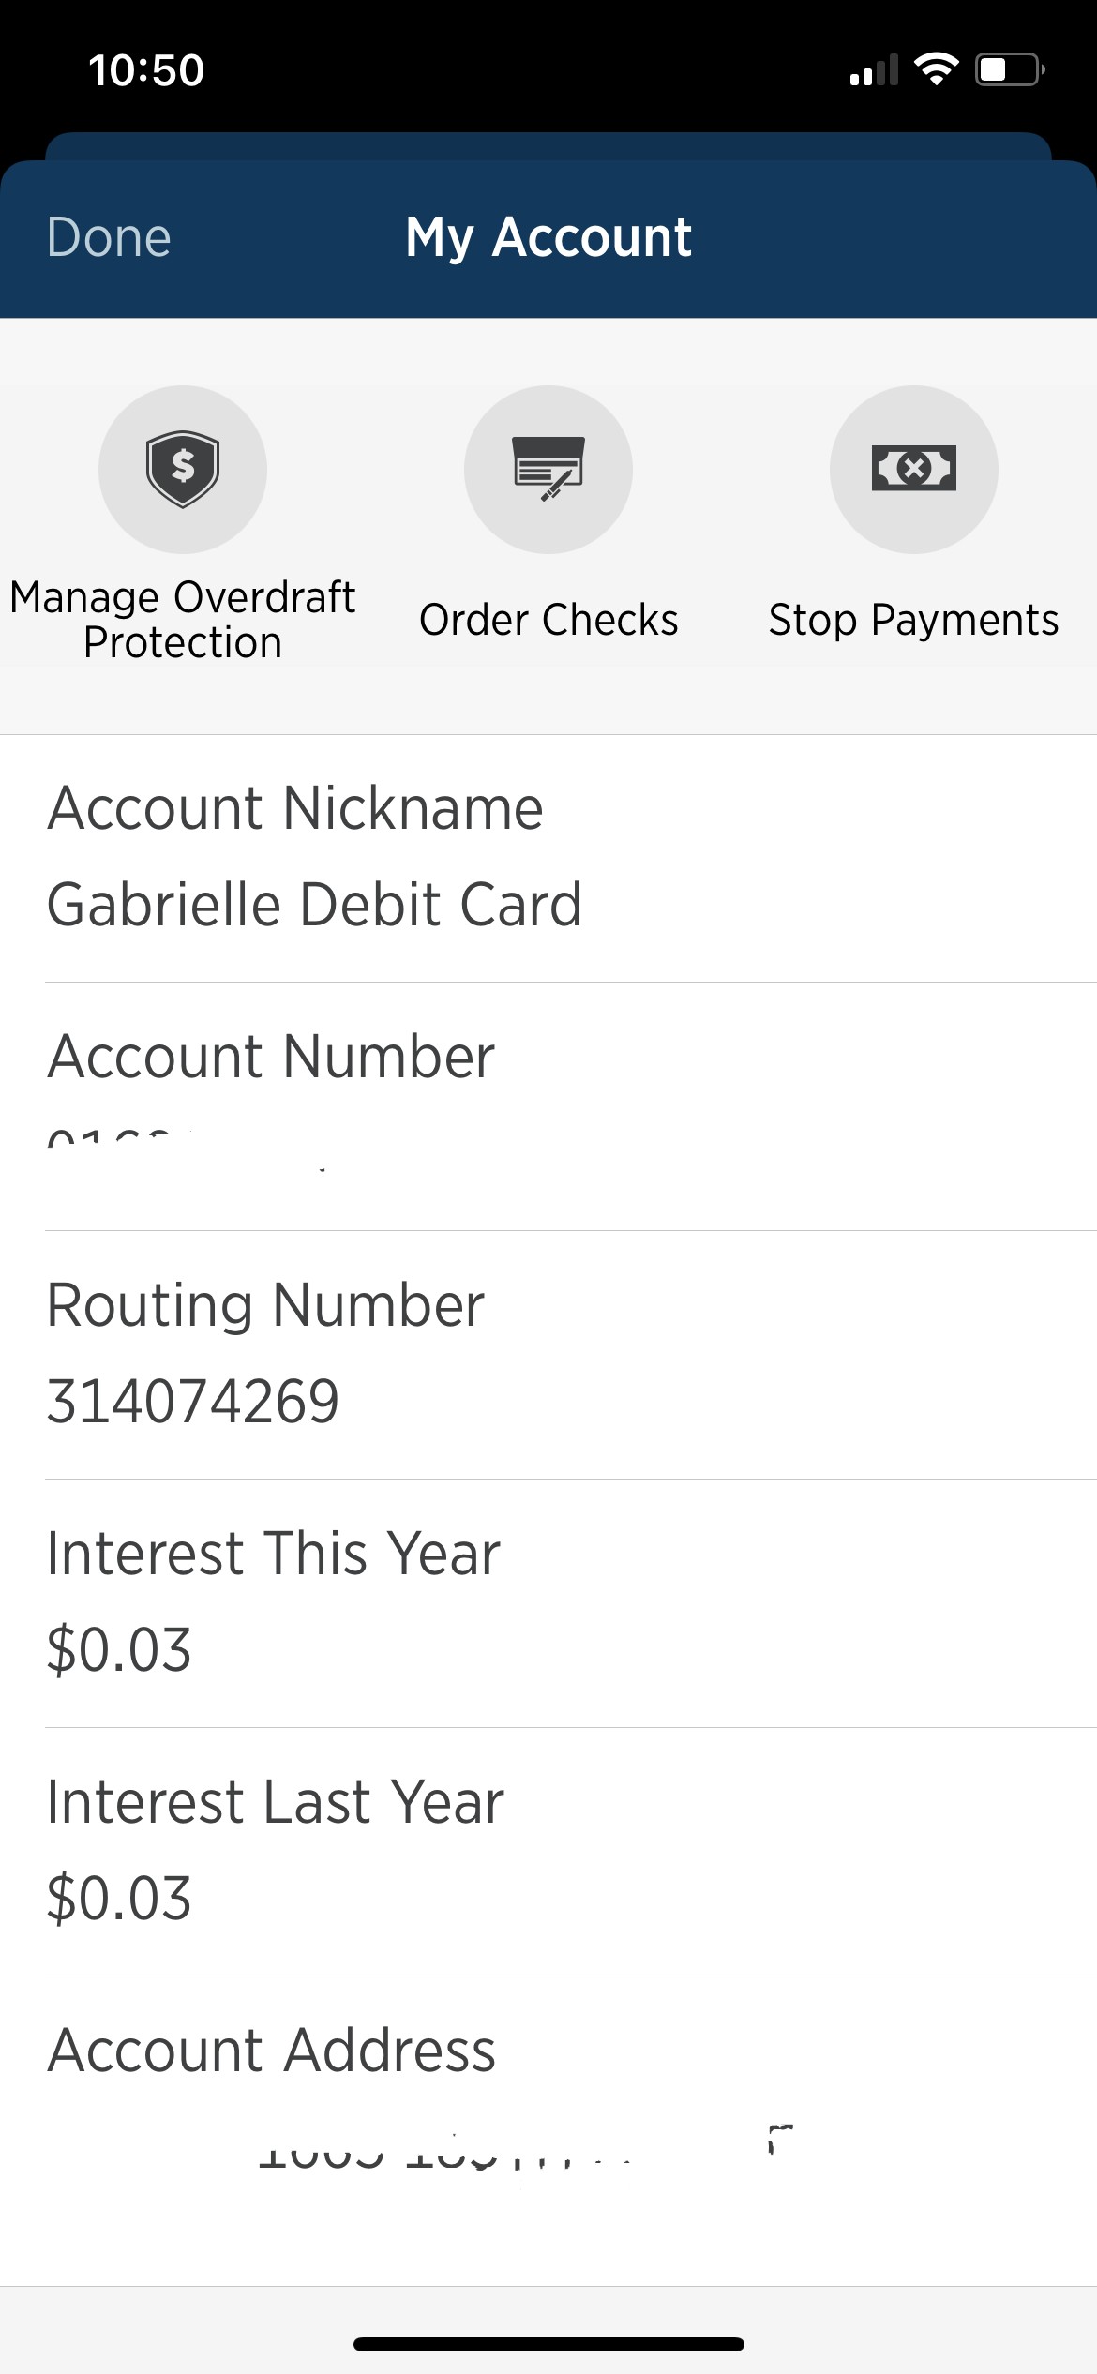
Task: Open the Manage Overdraft Protection label
Action: click(x=183, y=620)
